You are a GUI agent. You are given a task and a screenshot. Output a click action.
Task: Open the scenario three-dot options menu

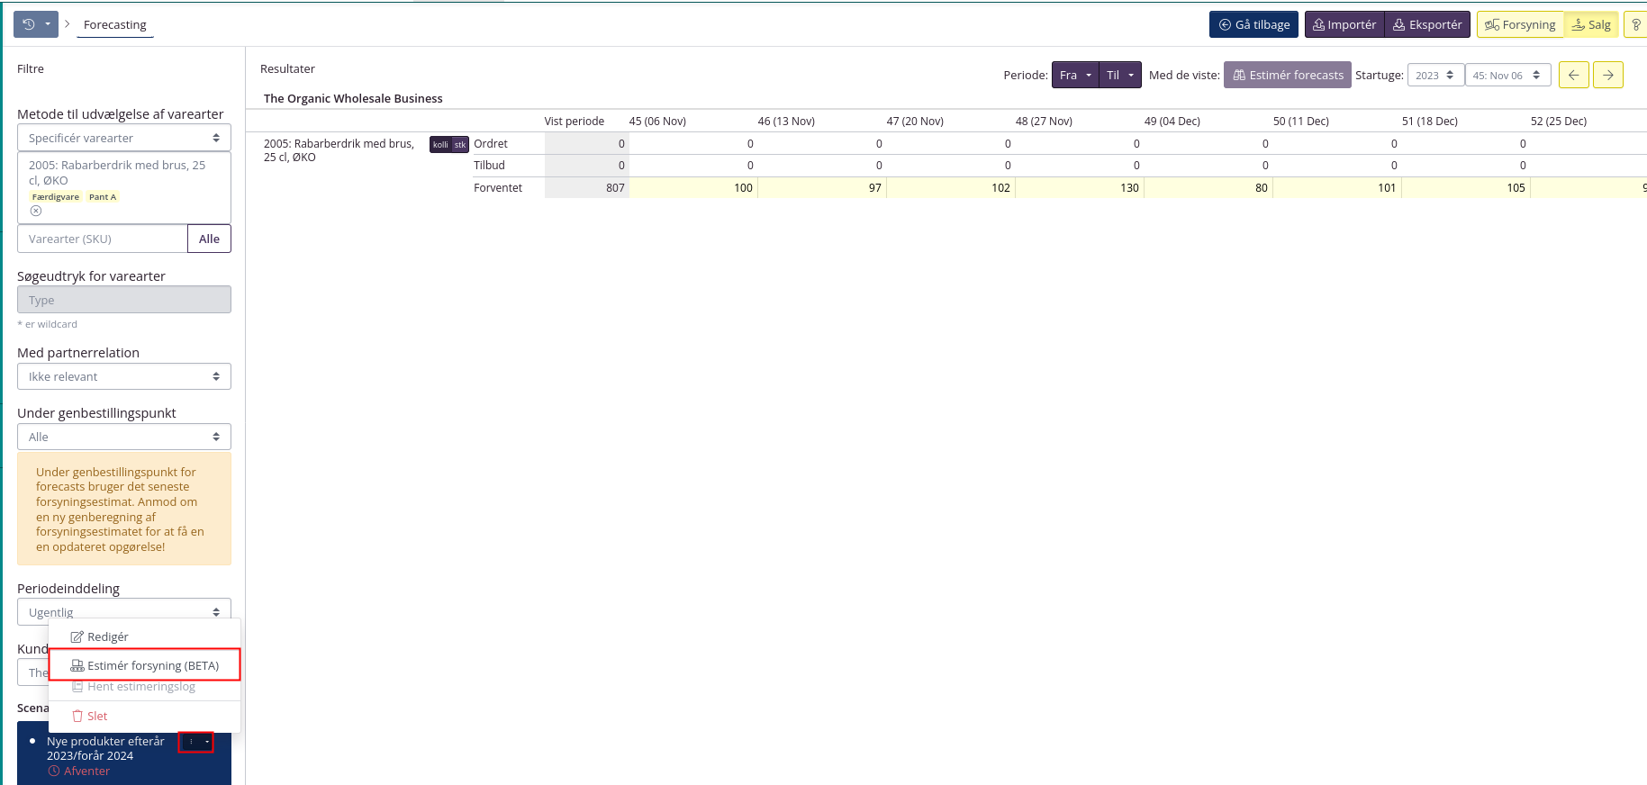tap(195, 742)
